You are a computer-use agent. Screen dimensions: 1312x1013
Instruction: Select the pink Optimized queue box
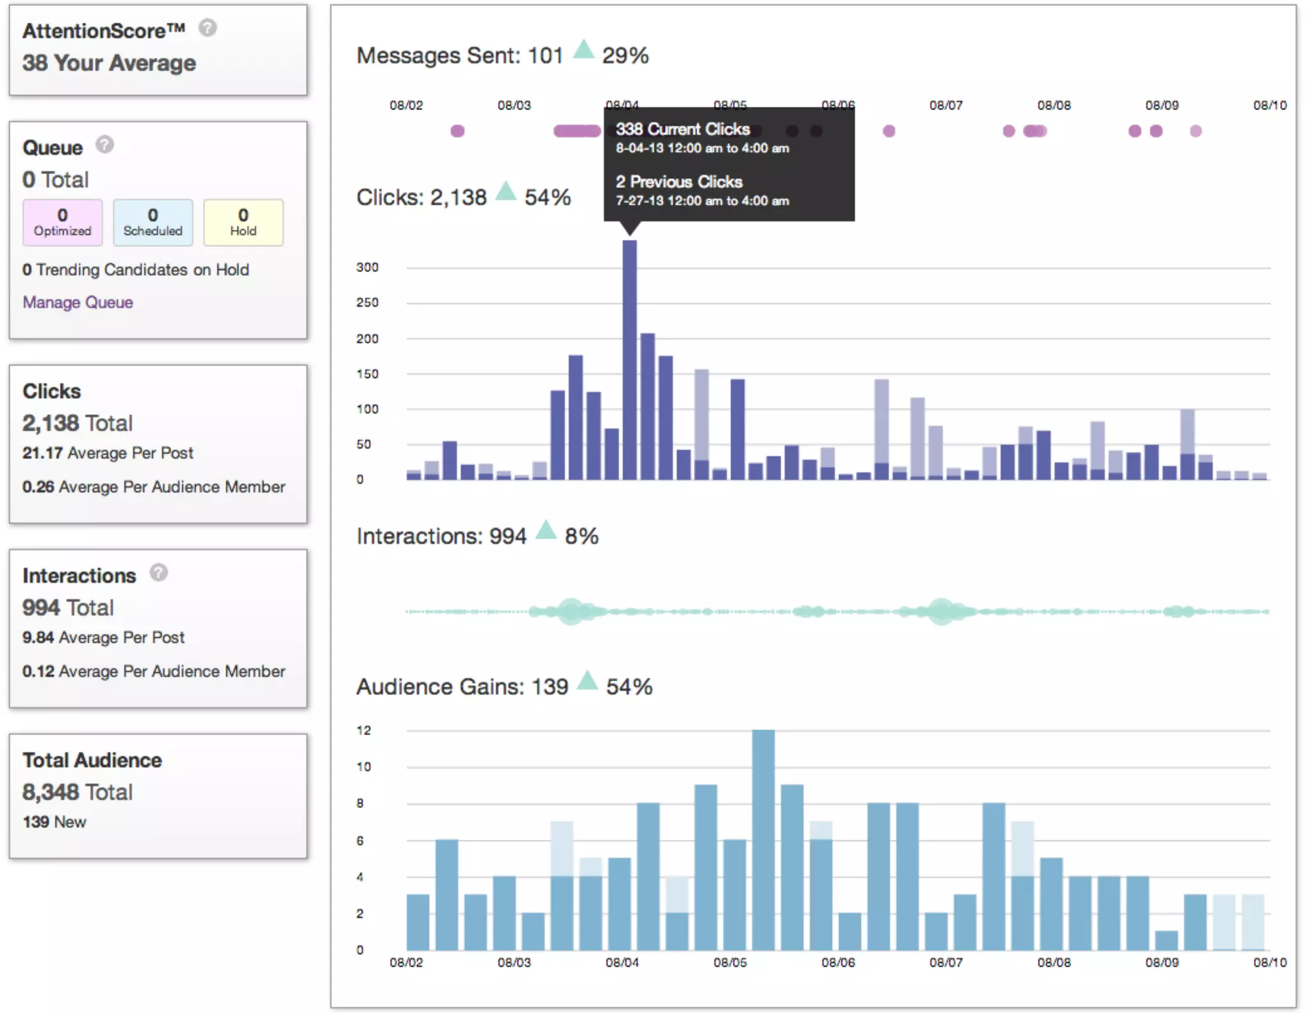62,222
